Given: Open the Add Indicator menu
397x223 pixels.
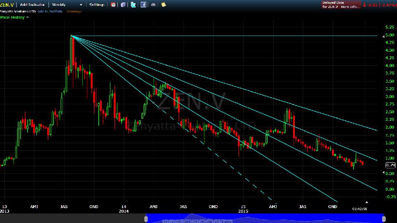Looking at the screenshot, I should click(32, 5).
